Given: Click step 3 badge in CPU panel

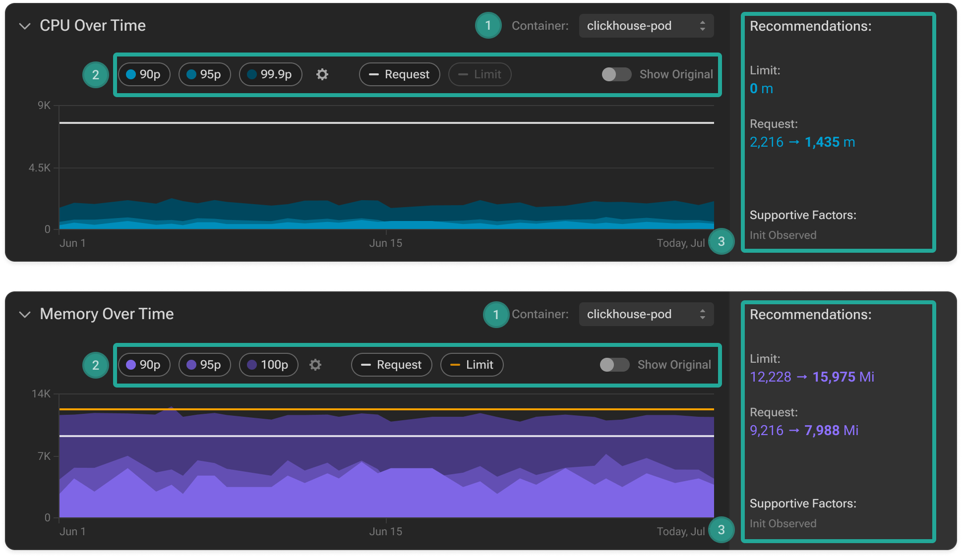Looking at the screenshot, I should tap(721, 241).
